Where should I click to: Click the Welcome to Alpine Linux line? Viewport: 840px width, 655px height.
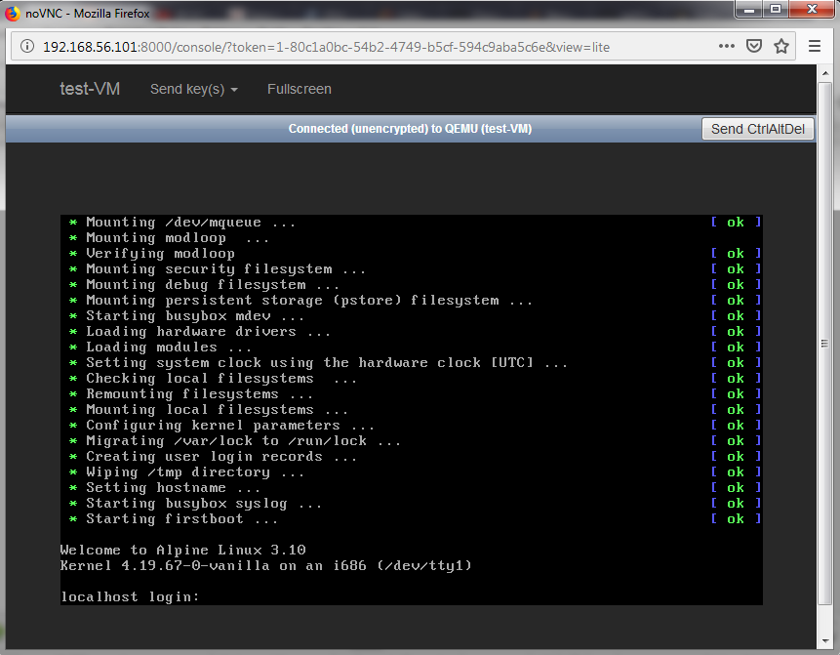[x=182, y=550]
